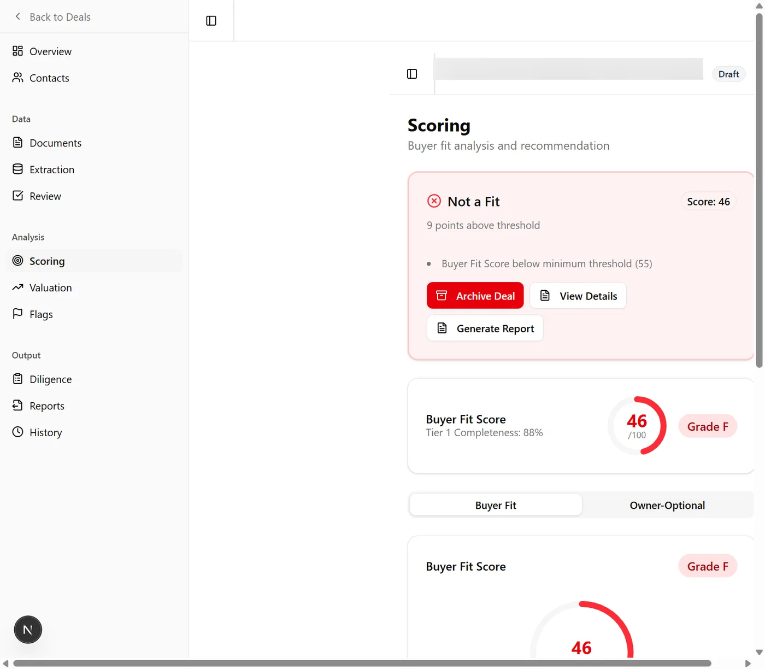Click the Grade F badge beside the 46/100 gauge
Image resolution: width=765 pixels, height=669 pixels.
(708, 427)
